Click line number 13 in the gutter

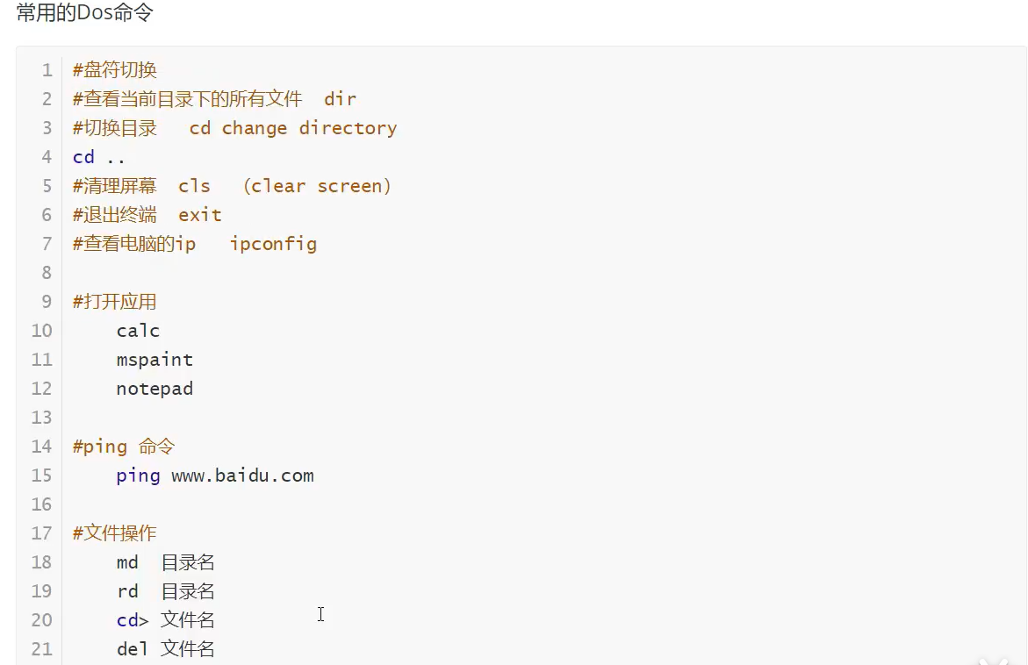(x=42, y=418)
